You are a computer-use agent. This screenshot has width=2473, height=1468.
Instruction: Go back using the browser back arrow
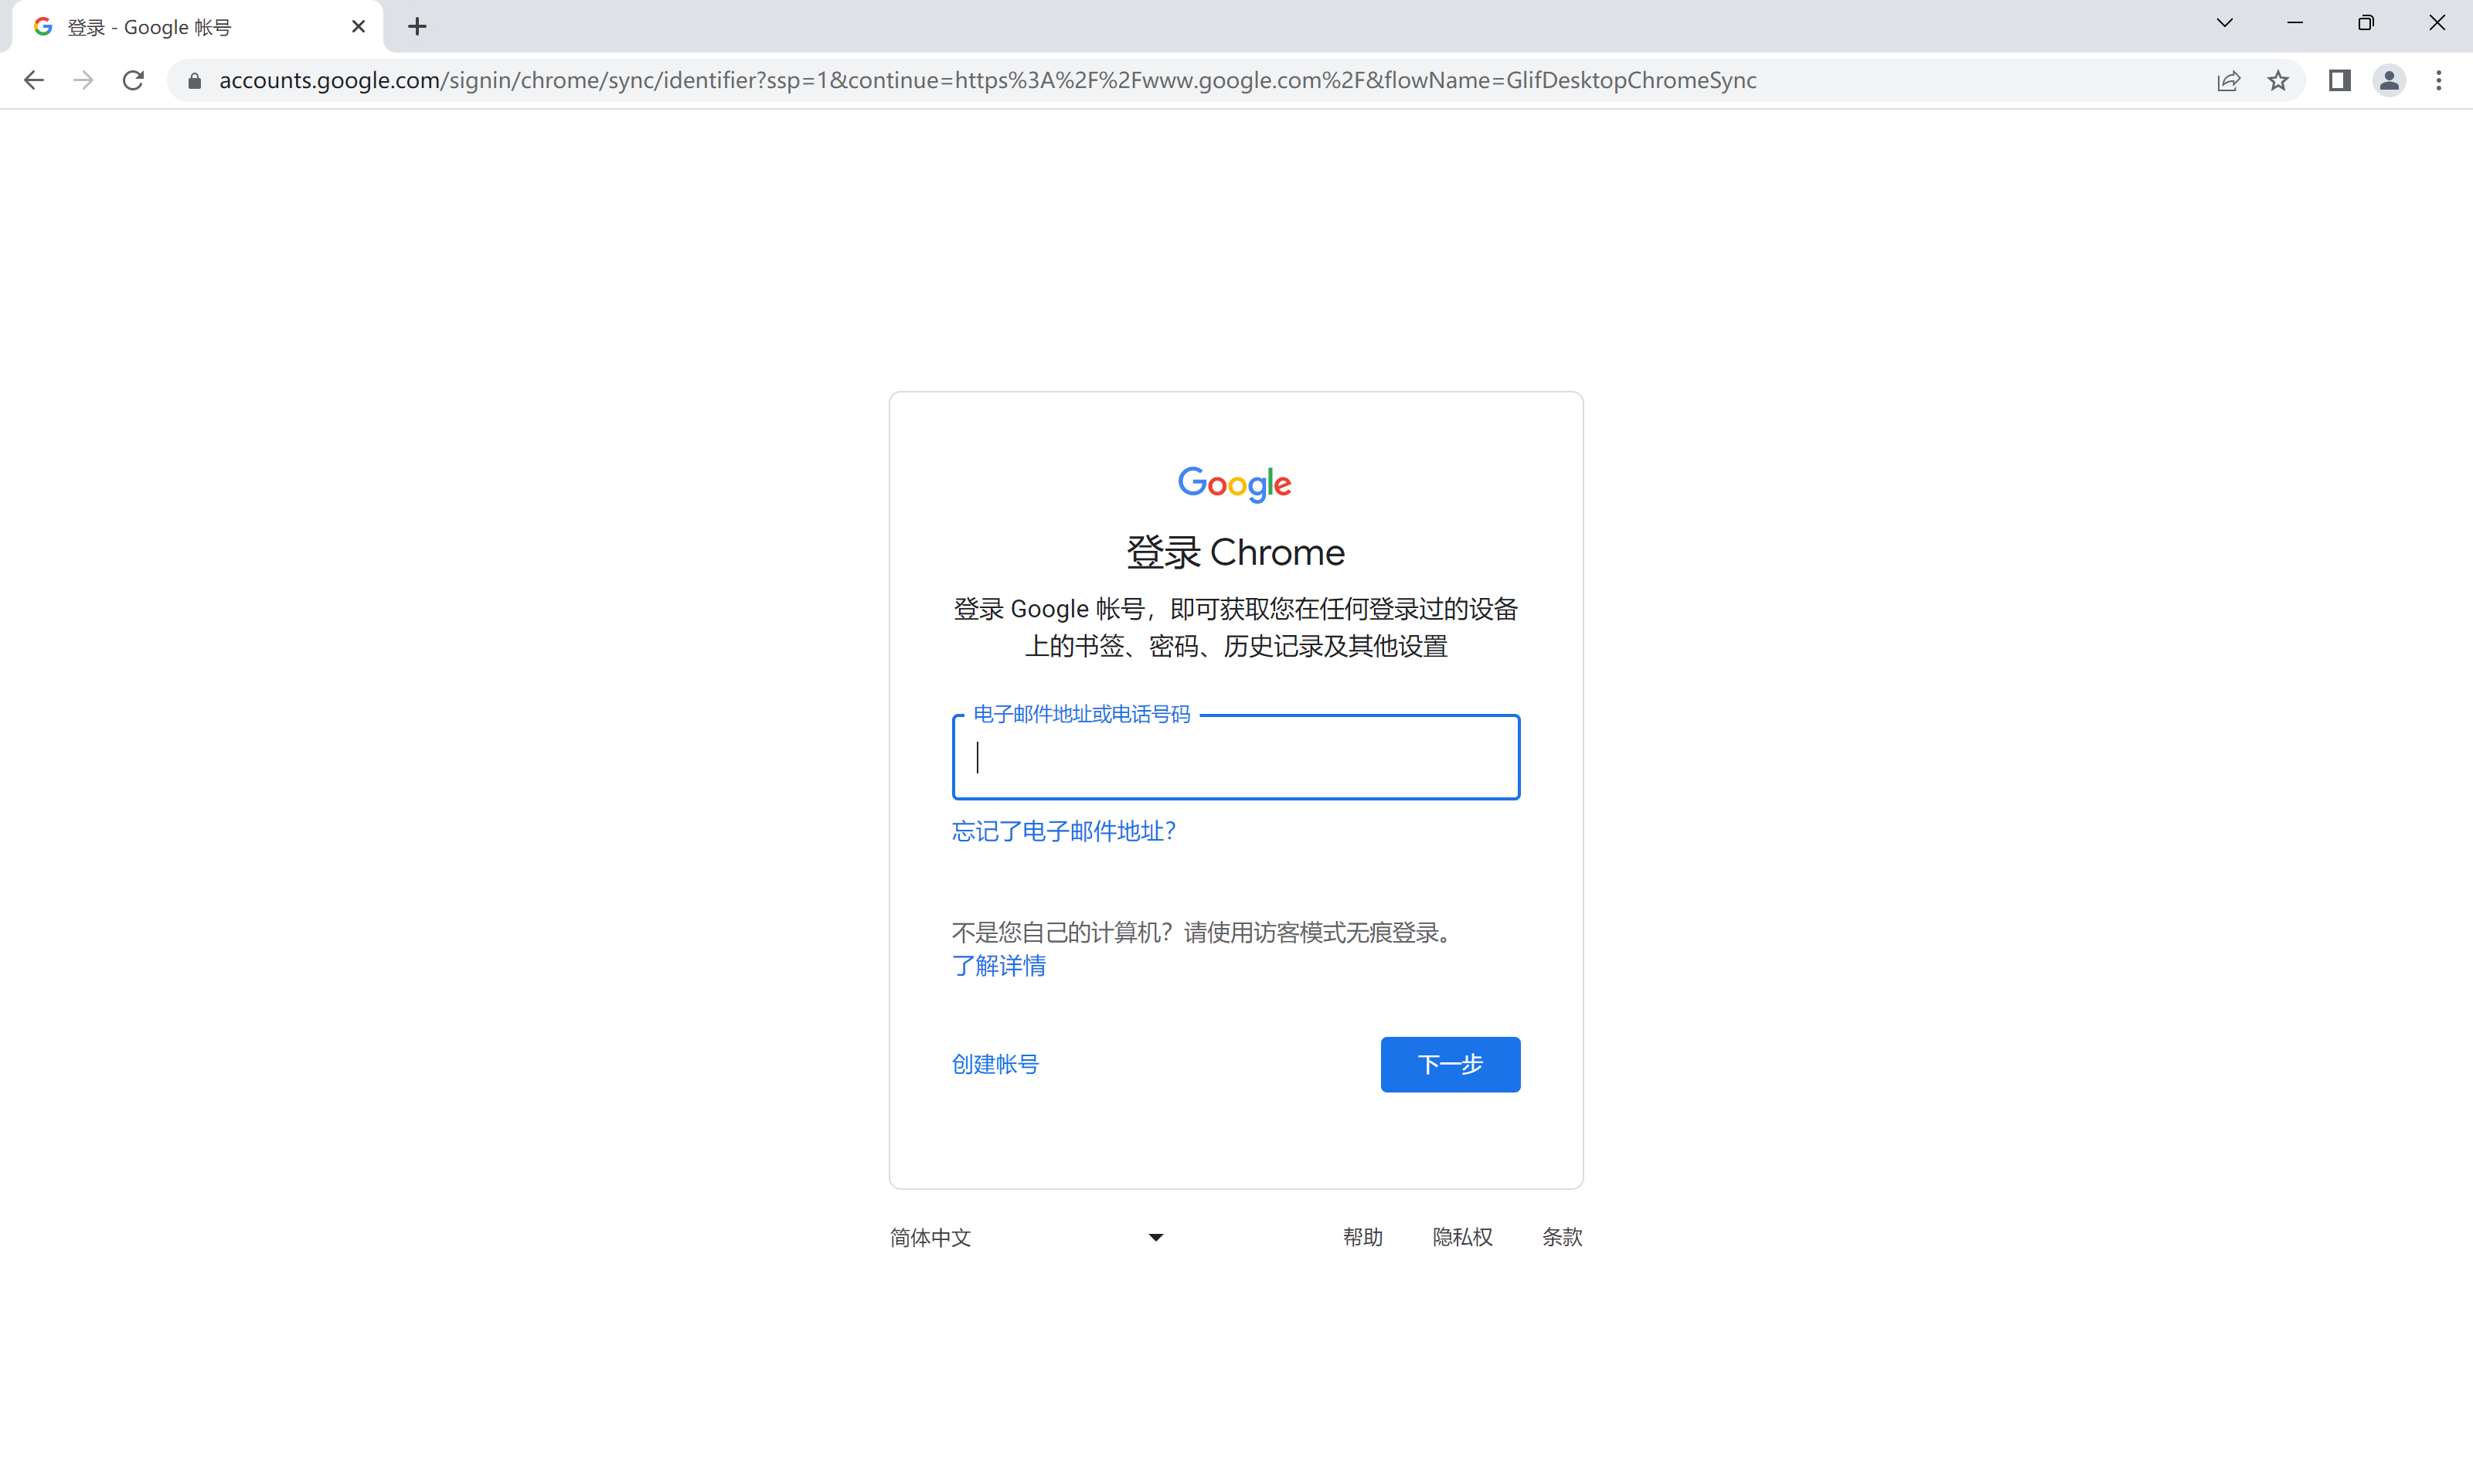coord(34,80)
